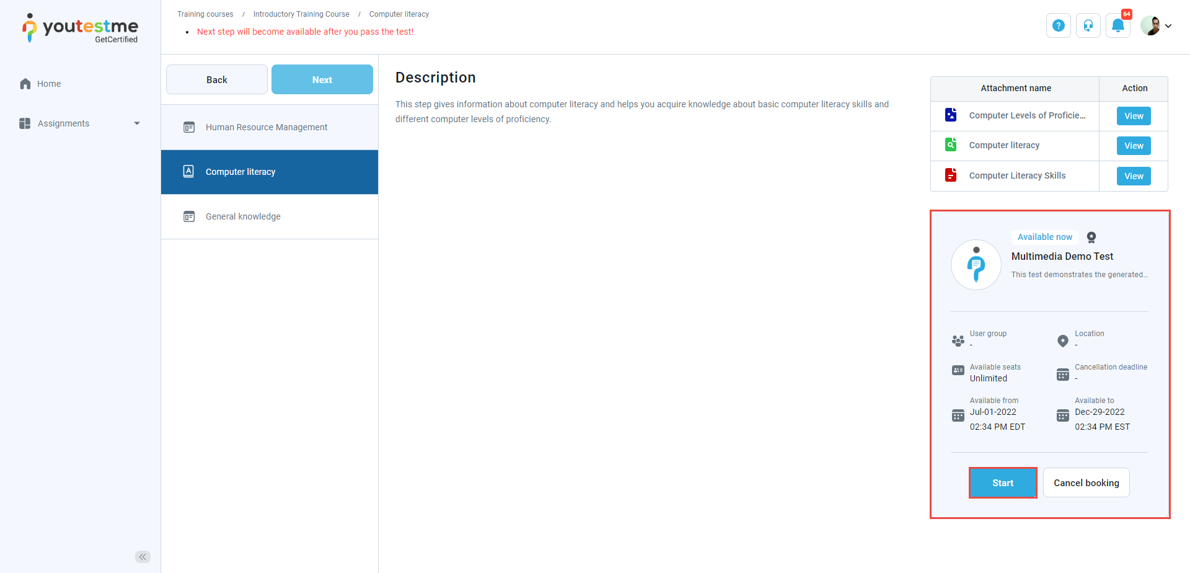
Task: Click the Computer literacy step icon
Action: pos(189,171)
